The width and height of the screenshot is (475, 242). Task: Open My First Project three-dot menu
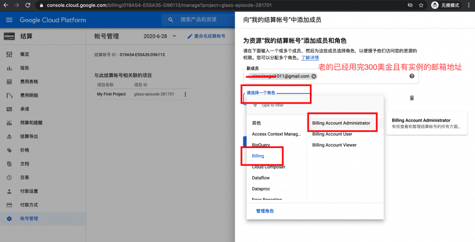tap(186, 94)
